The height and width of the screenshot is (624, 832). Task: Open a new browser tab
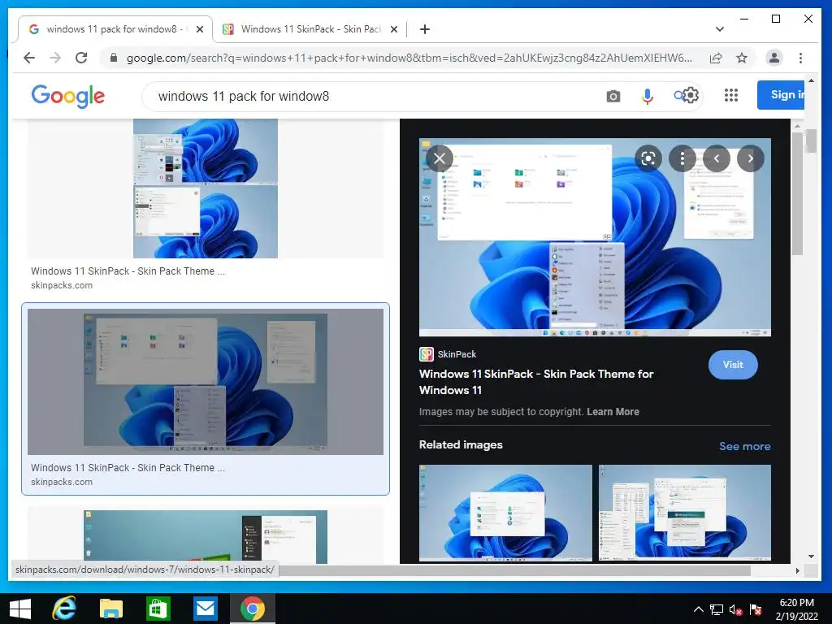click(424, 29)
